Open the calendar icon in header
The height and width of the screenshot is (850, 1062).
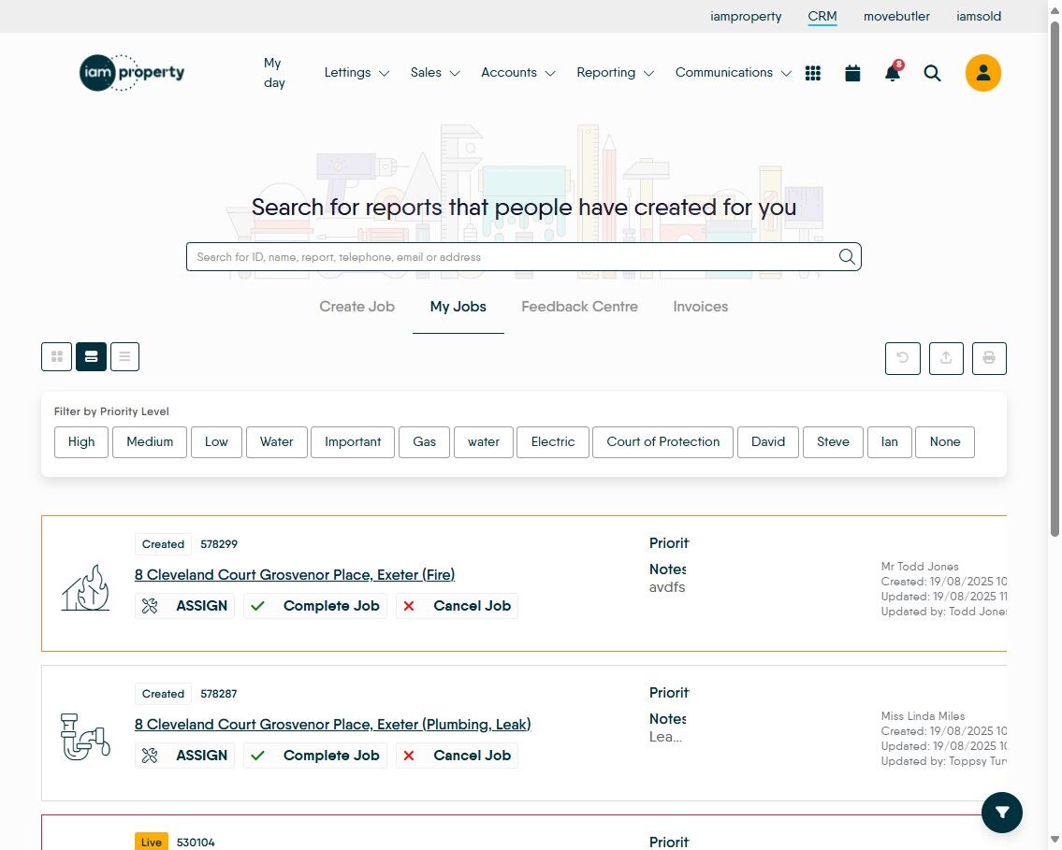(852, 73)
